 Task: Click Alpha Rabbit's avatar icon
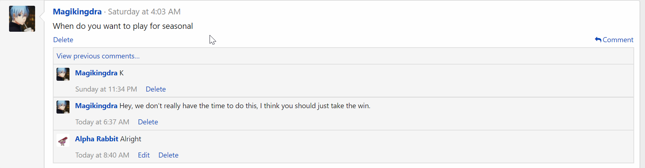click(x=63, y=140)
